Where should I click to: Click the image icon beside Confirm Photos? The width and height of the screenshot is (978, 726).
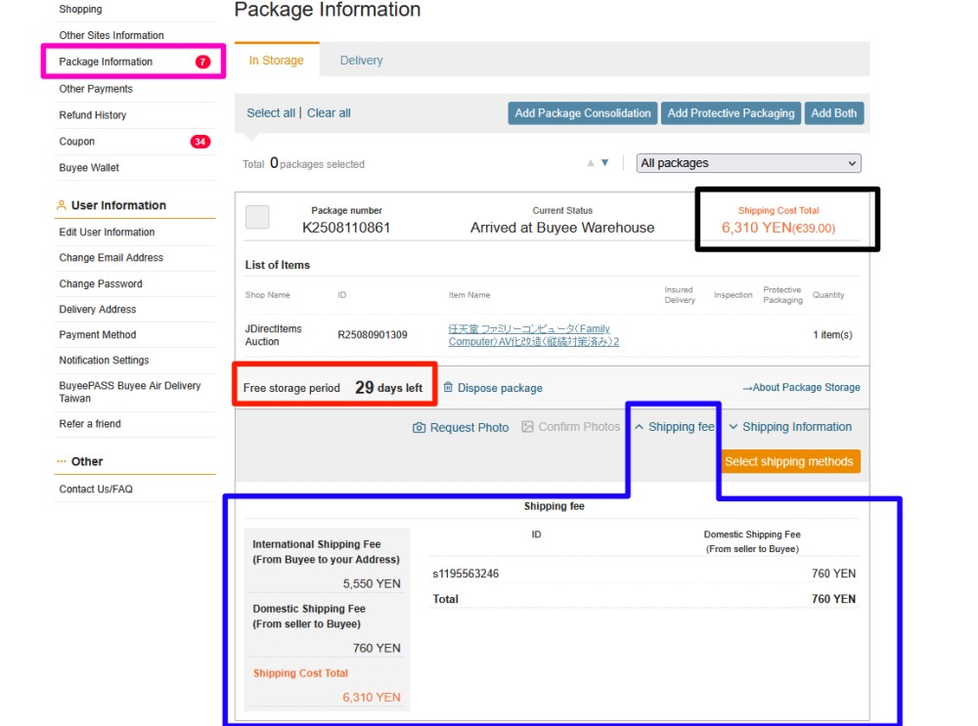528,427
